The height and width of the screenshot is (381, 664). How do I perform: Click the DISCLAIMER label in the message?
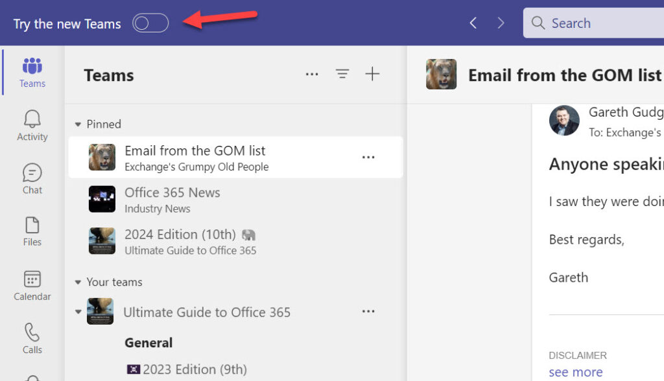pyautogui.click(x=578, y=355)
